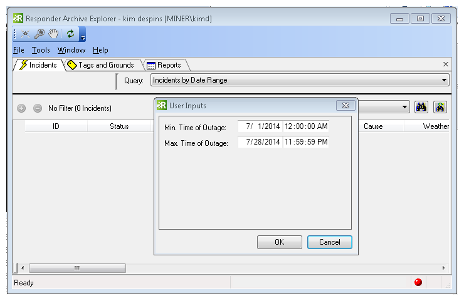Click the locate/flash toolbar icon
This screenshot has height=301, width=464.
[26, 34]
